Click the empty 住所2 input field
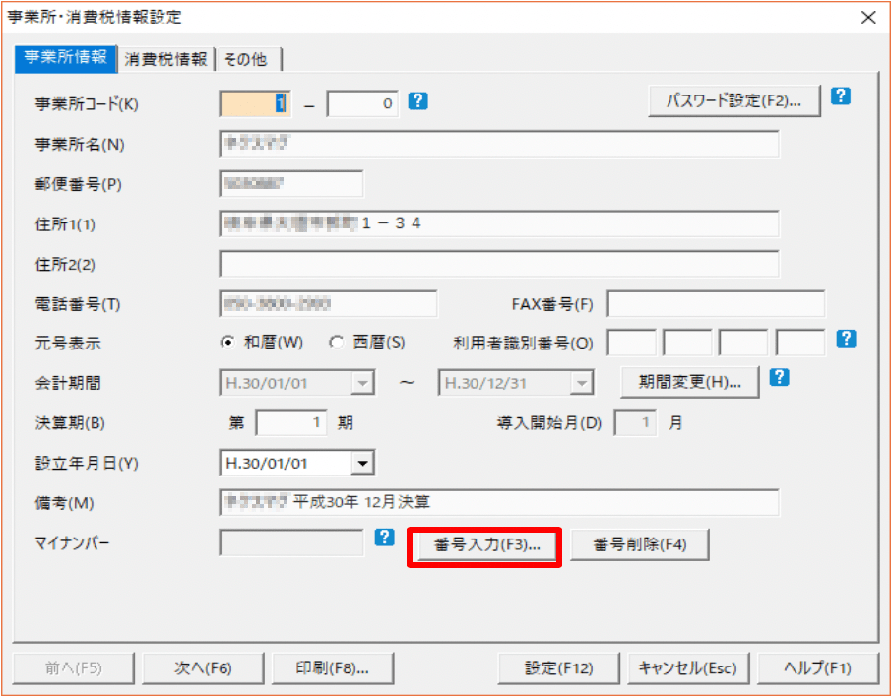 499,264
